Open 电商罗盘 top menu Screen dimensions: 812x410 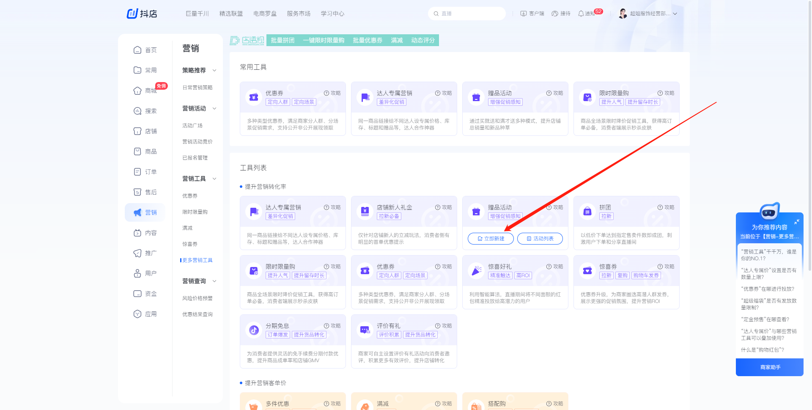[265, 14]
